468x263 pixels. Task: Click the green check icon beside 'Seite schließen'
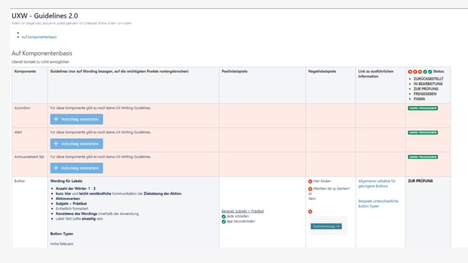pyautogui.click(x=223, y=216)
